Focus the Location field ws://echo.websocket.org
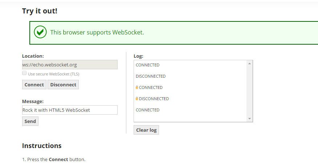The image size is (318, 164). (70, 65)
